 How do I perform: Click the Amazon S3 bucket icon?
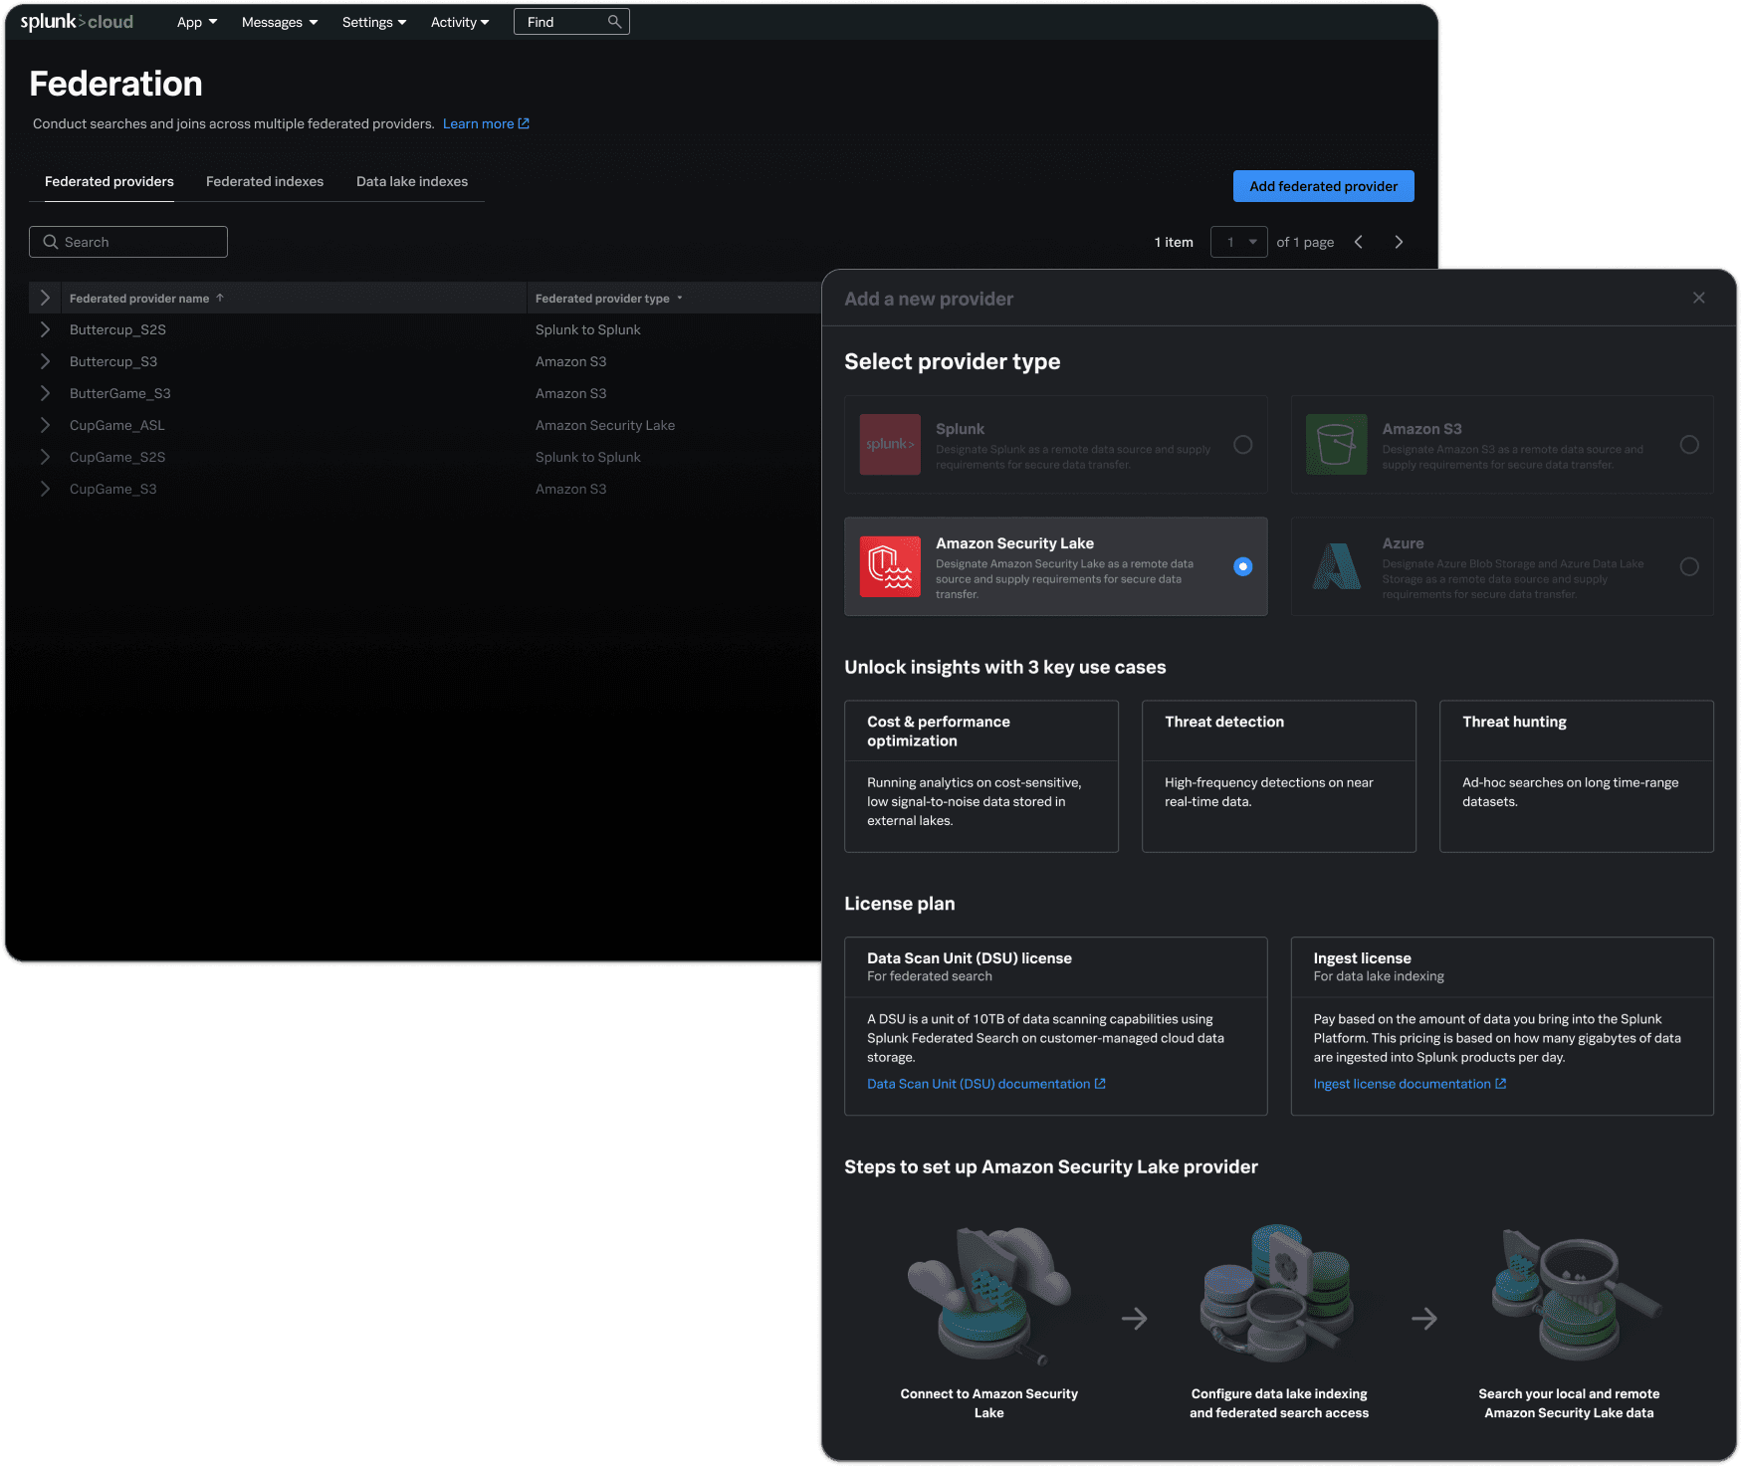[x=1336, y=445]
